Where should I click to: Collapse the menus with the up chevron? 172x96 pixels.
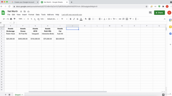(x=165, y=19)
